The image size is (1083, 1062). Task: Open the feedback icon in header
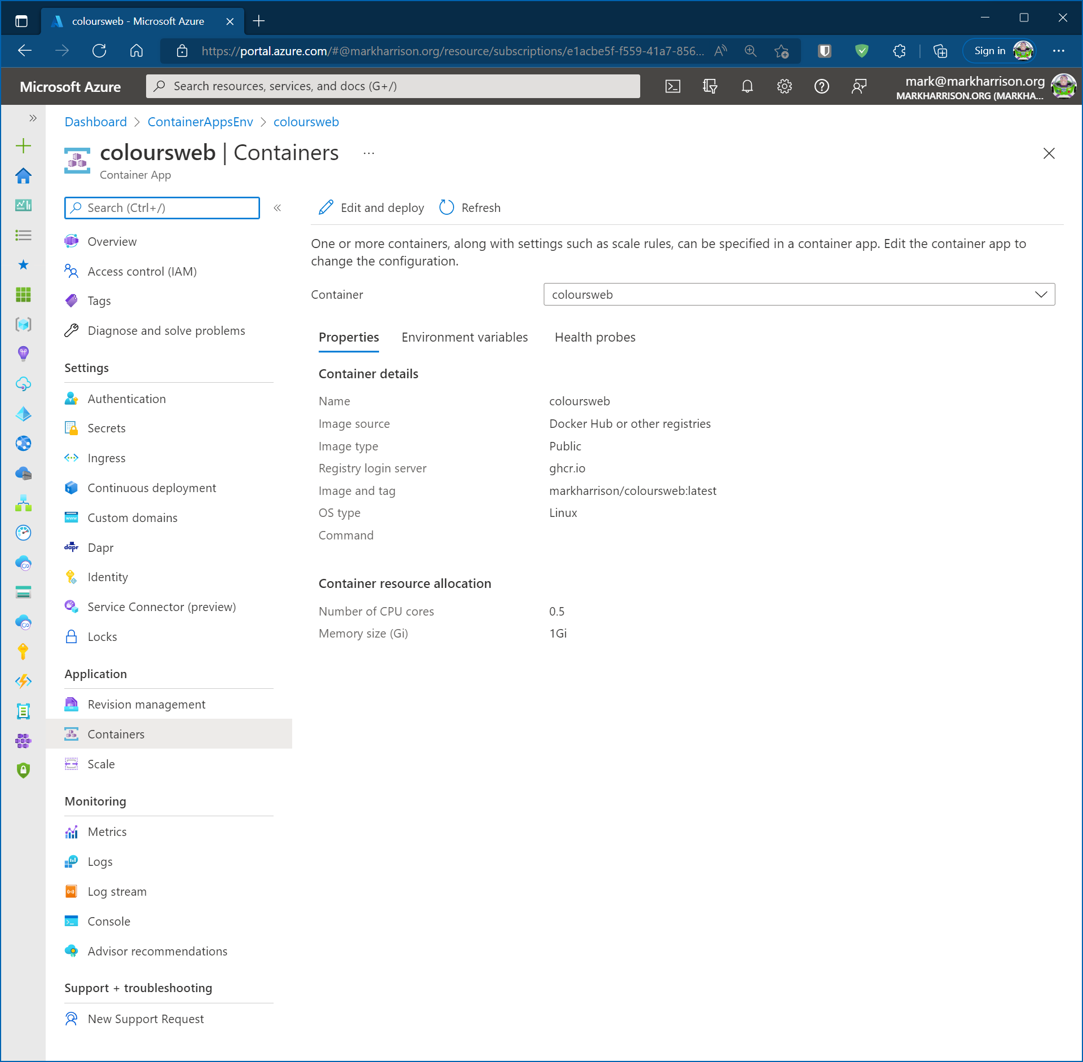[859, 86]
